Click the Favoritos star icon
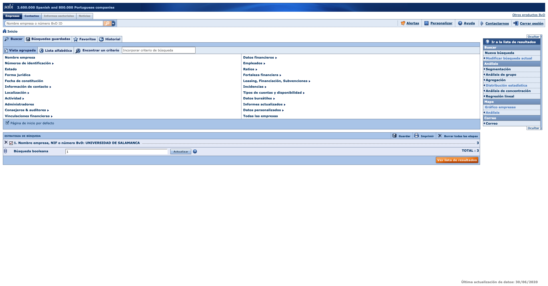Viewport: 548px width, 286px height. 76,39
